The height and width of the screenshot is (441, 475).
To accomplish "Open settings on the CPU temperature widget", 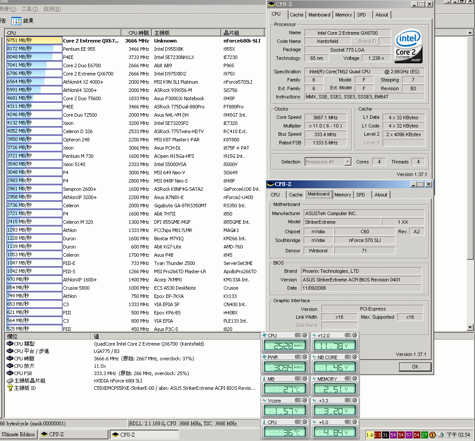I will pos(298,422).
